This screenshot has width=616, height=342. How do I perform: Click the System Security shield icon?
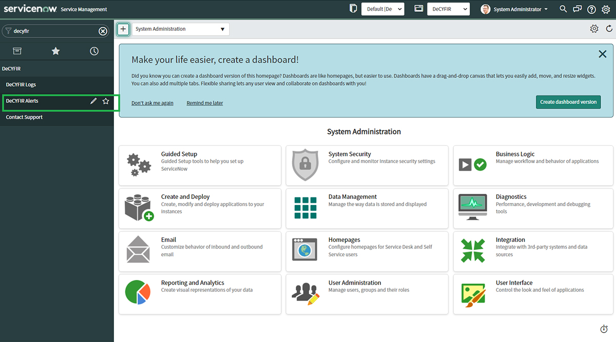(305, 165)
